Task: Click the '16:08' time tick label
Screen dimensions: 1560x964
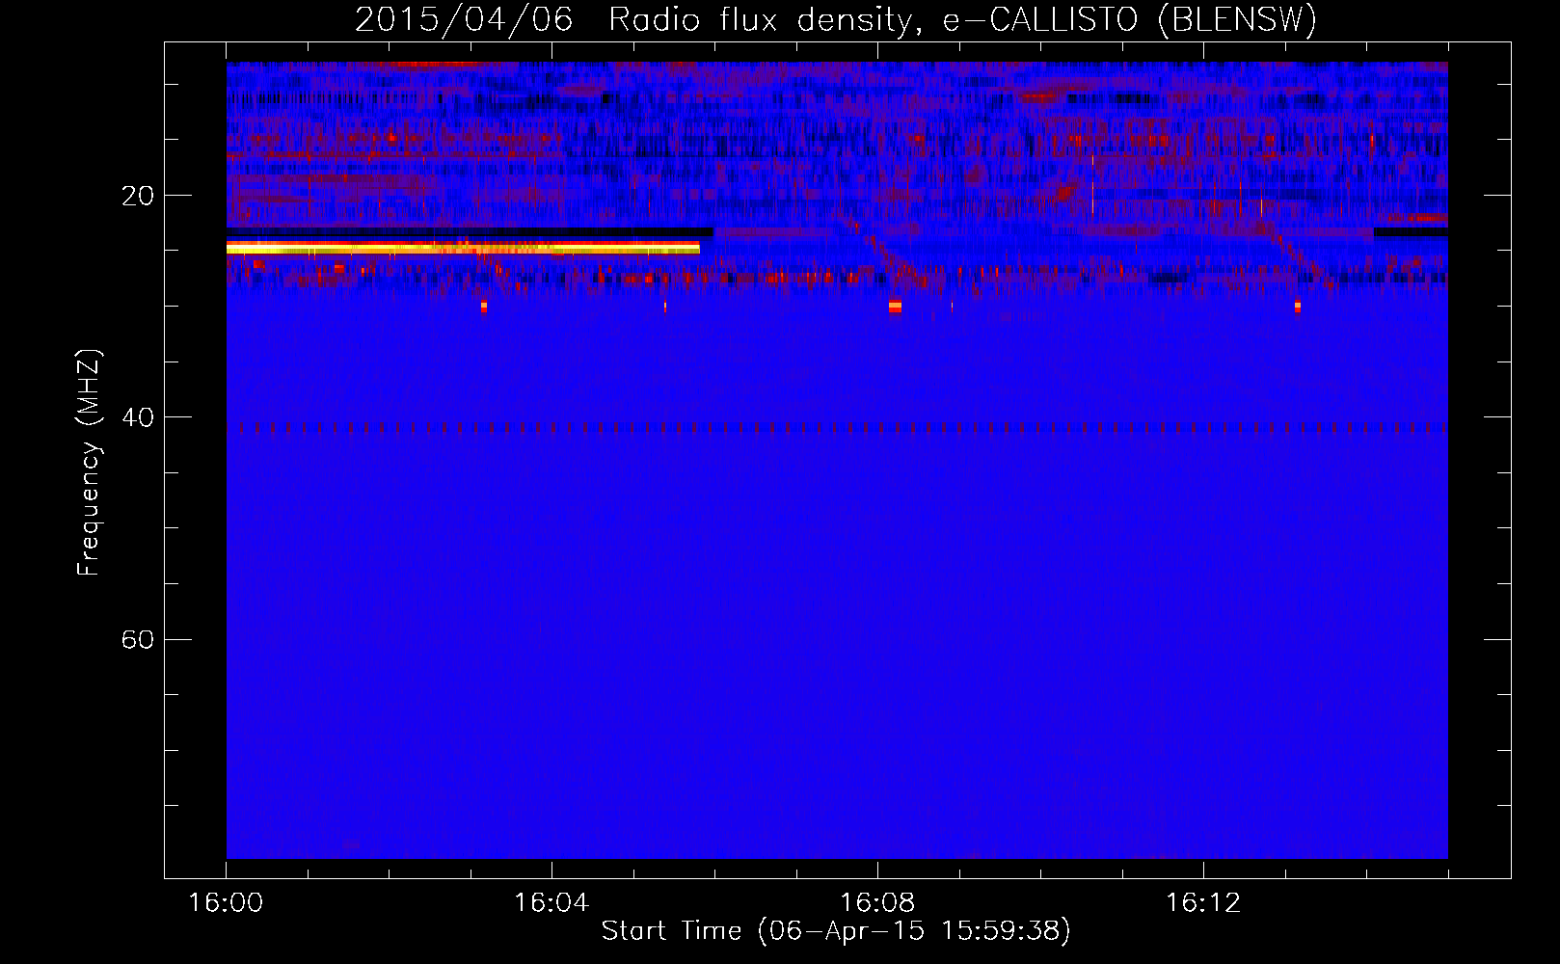Action: [877, 903]
